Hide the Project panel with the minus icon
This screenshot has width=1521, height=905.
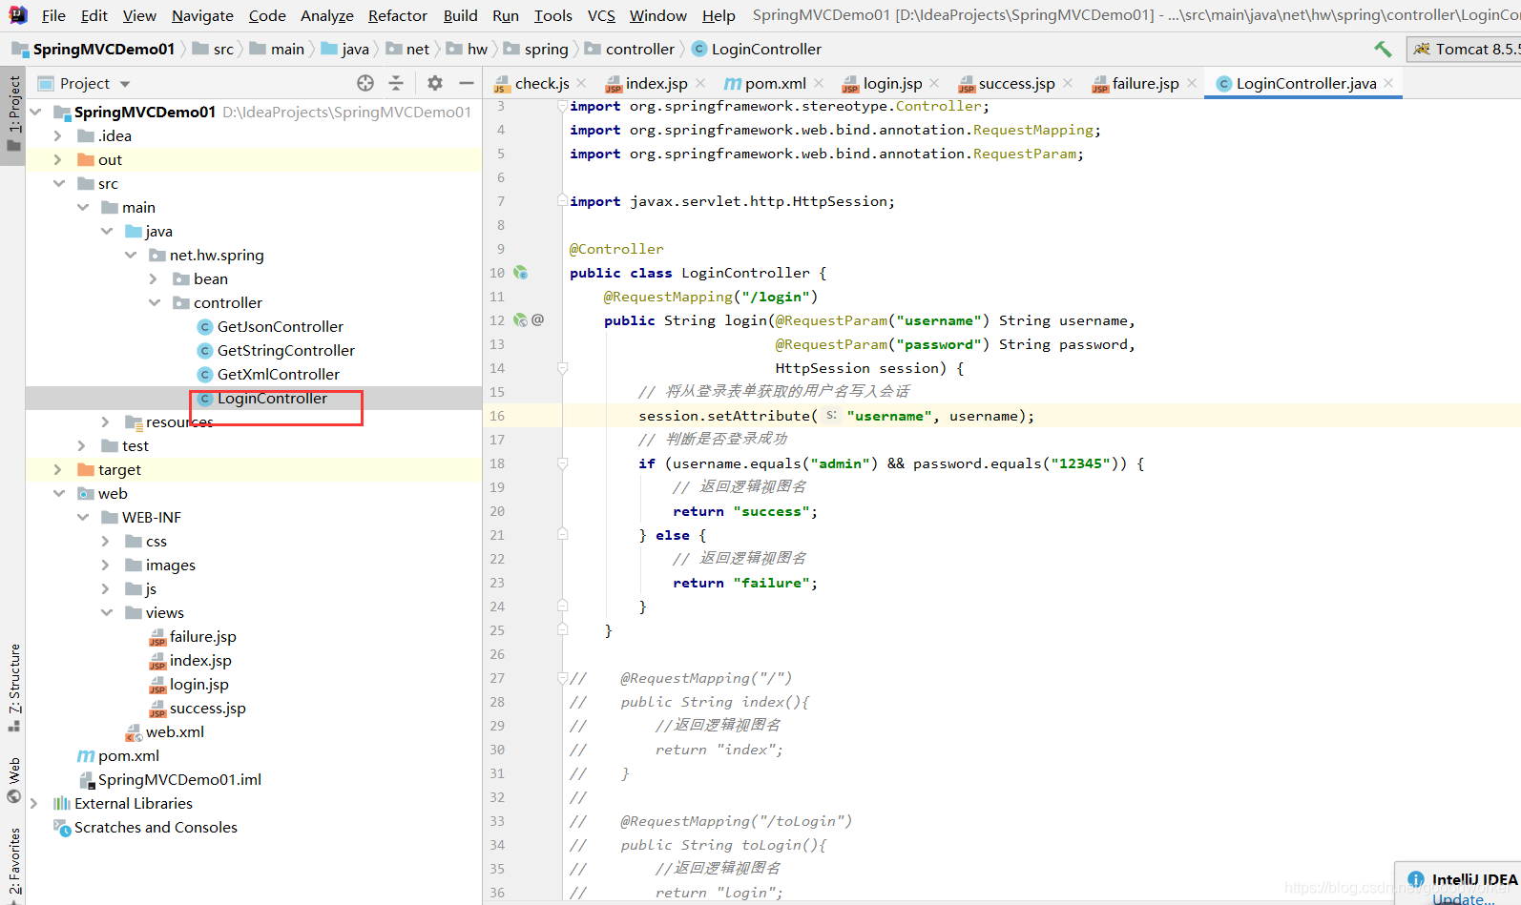(466, 83)
